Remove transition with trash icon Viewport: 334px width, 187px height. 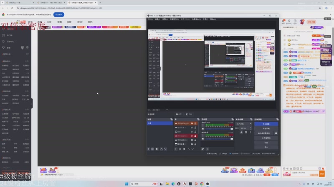(246, 132)
